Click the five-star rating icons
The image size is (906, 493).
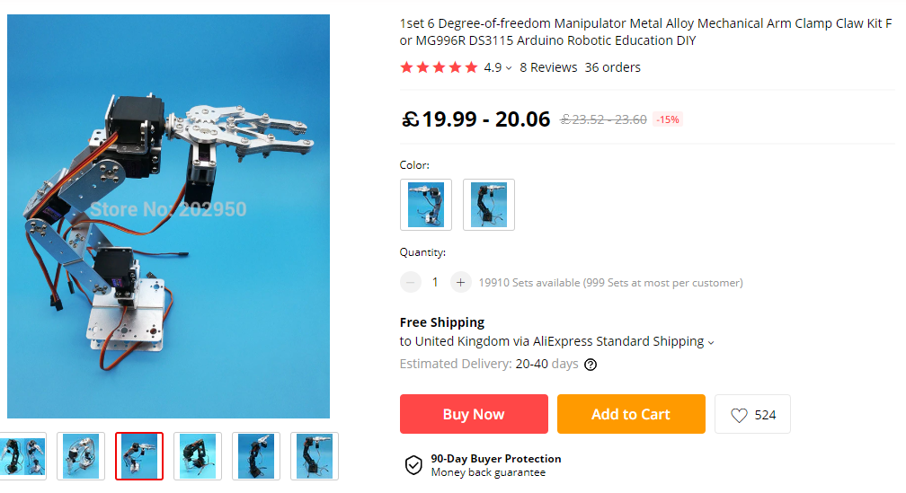coord(440,67)
